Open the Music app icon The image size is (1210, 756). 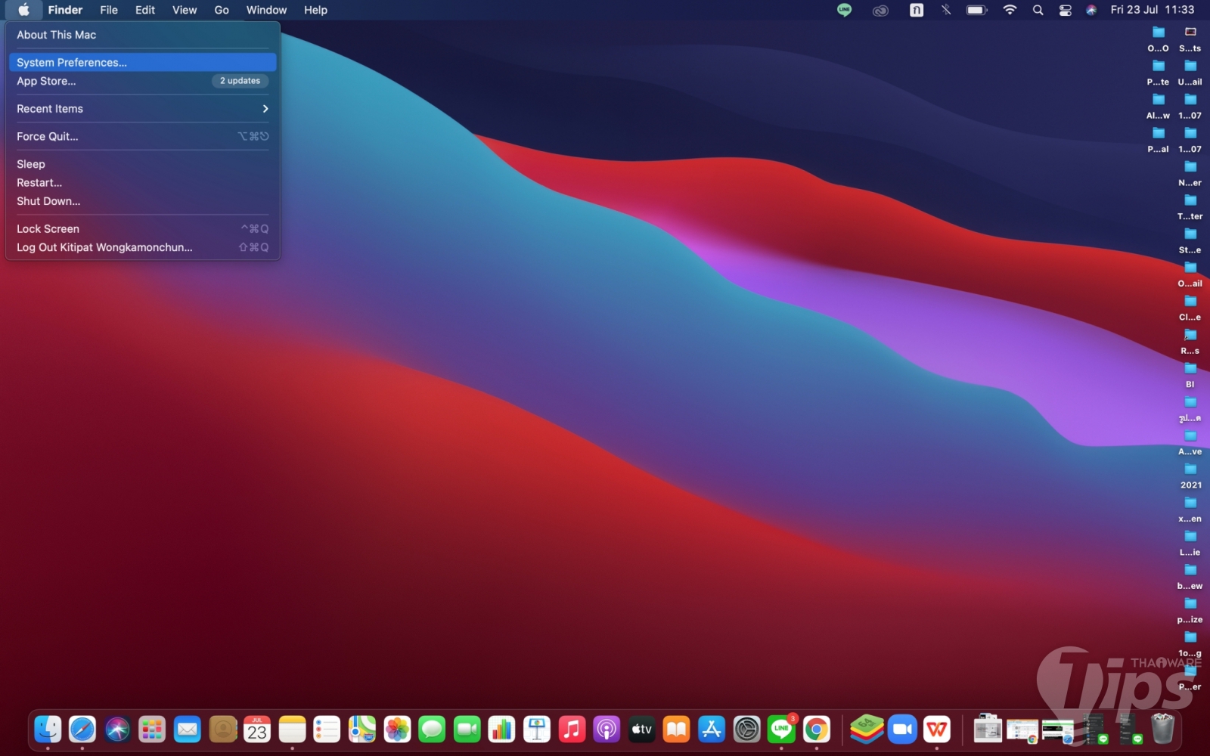[572, 730]
